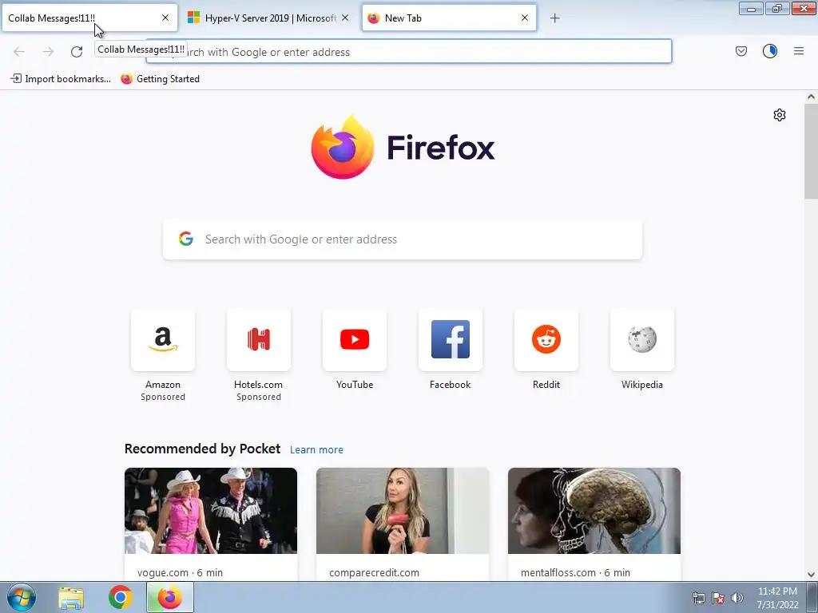Click Learn more about Pocket
The image size is (818, 613).
(x=316, y=450)
